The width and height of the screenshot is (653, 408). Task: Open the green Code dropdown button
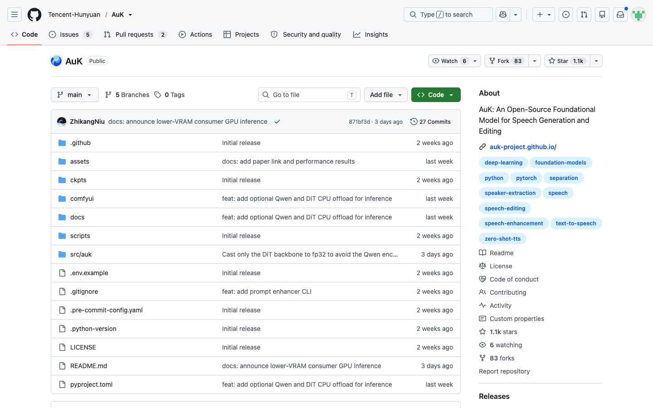click(x=436, y=95)
